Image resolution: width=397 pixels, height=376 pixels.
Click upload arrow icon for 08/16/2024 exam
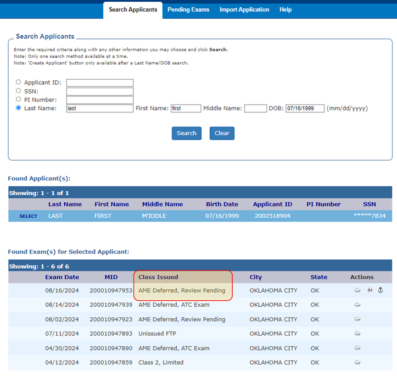(380, 290)
